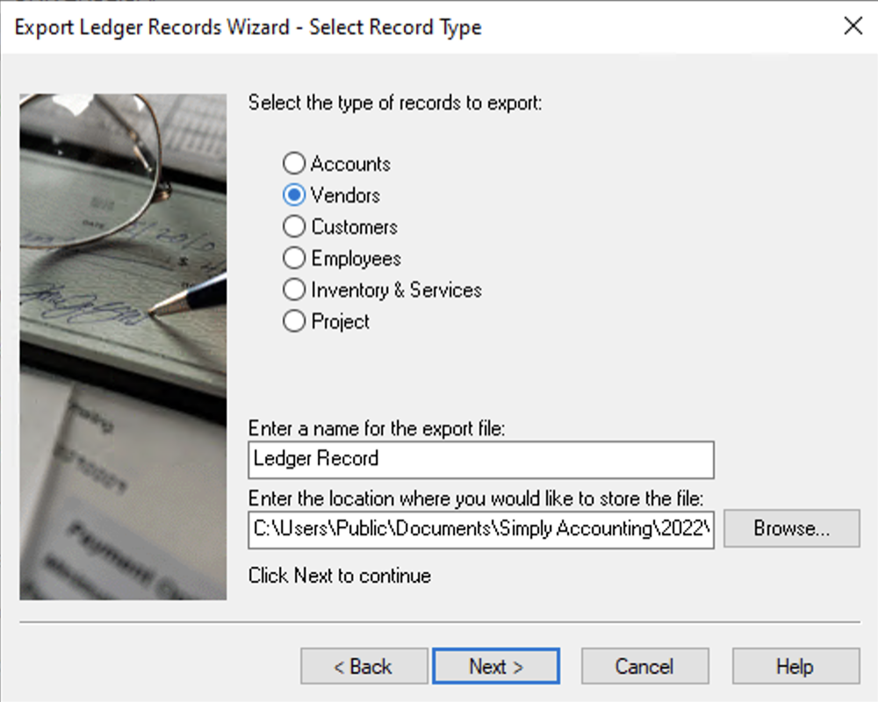878x702 pixels.
Task: Pick Inventory & Services as record type
Action: pos(294,290)
